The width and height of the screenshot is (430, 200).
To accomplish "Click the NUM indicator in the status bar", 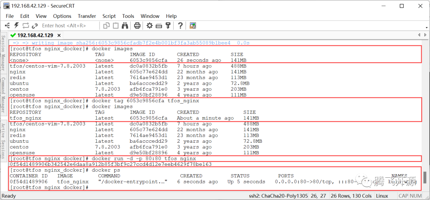I will 415,196.
